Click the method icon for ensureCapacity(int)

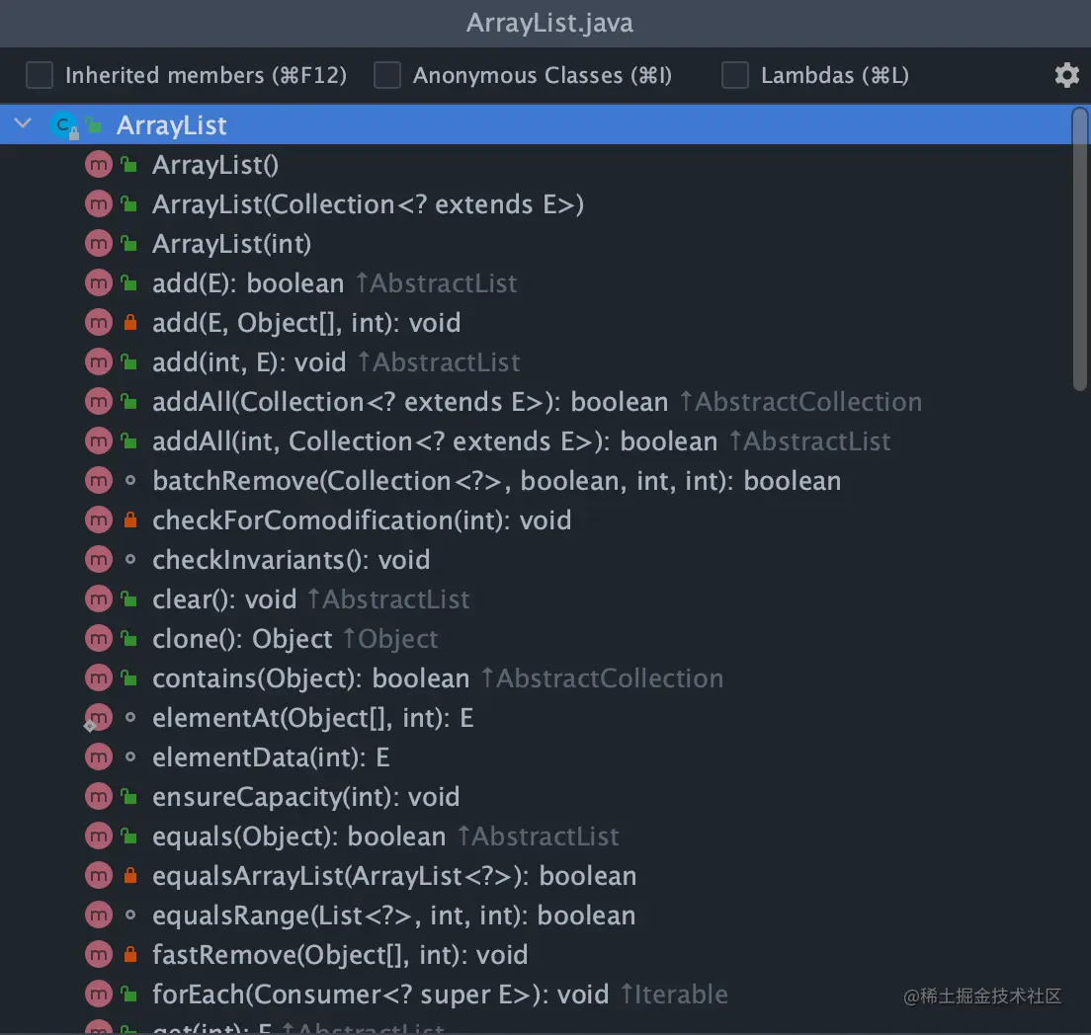pyautogui.click(x=98, y=796)
